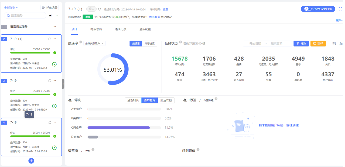Toggle 客户意向 chart to 通话时长
Viewport: 345px width, 167px height.
point(133,100)
